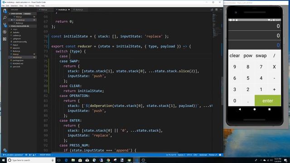The height and width of the screenshot is (163, 290).
Task: Click the JavaScript language mode selector
Action: (203, 155)
